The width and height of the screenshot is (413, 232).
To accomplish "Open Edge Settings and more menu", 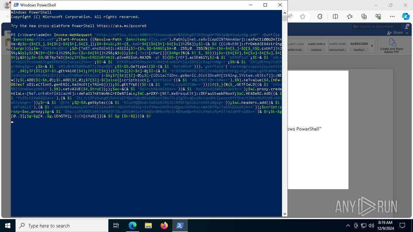I will point(392,16).
